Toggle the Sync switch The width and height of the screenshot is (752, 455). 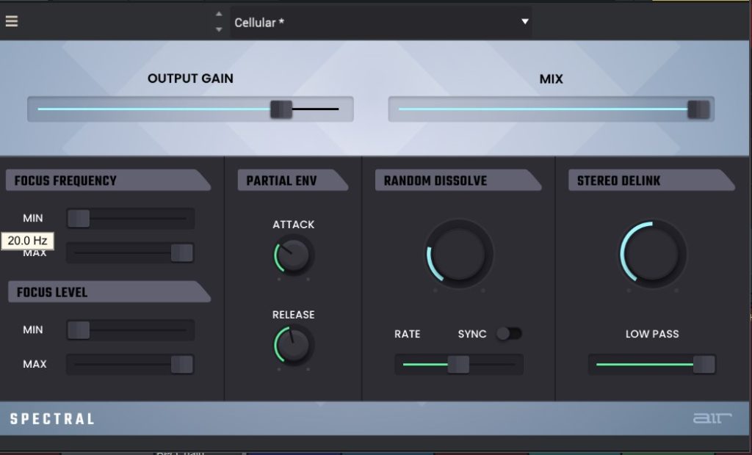(508, 334)
